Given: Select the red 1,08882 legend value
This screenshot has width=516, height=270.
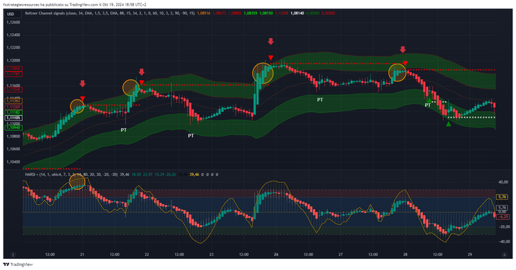Looking at the screenshot, I should coord(235,13).
